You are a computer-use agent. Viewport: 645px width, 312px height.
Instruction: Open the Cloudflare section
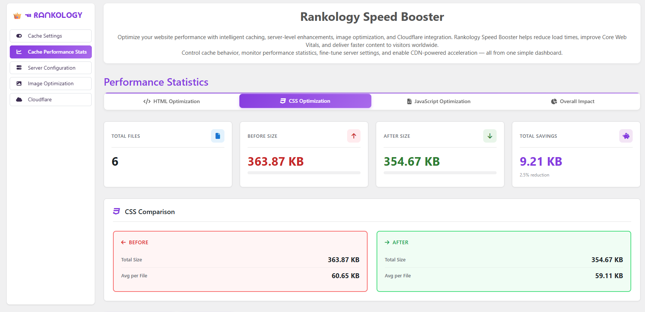[x=51, y=100]
